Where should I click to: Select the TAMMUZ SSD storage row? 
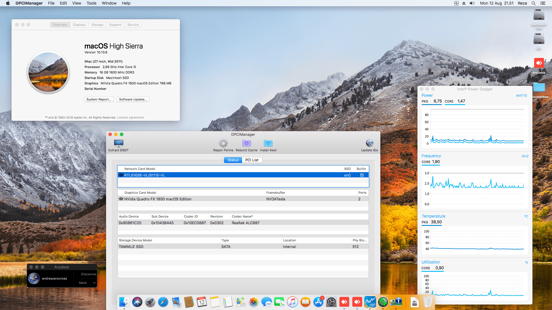click(243, 247)
